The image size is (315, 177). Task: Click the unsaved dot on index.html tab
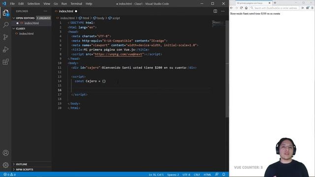click(x=76, y=11)
